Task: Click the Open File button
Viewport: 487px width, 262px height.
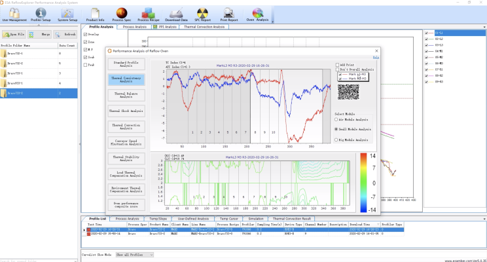Action: click(14, 34)
